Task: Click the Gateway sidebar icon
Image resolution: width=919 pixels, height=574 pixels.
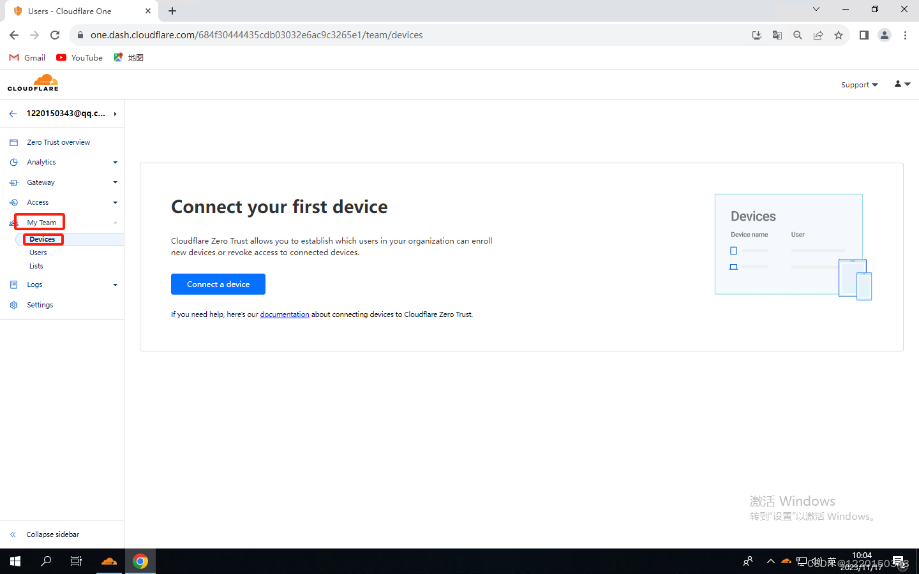Action: (x=13, y=182)
